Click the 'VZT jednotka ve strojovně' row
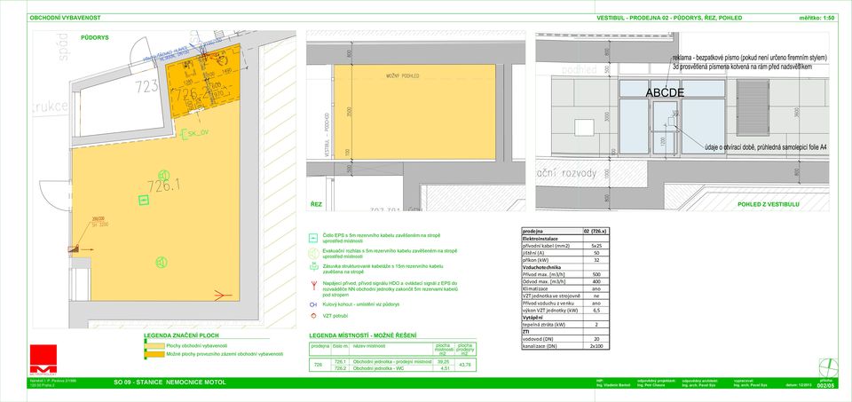 tap(565, 296)
